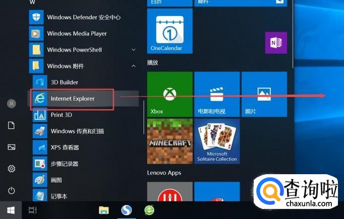Click the Lenovo Apps group header

click(164, 173)
